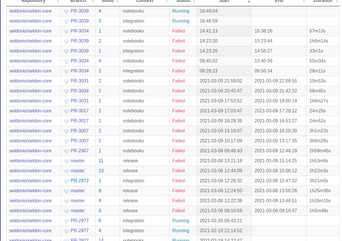Open build number 10 on master
Screen dimensions: 342x241
[x=101, y=171]
